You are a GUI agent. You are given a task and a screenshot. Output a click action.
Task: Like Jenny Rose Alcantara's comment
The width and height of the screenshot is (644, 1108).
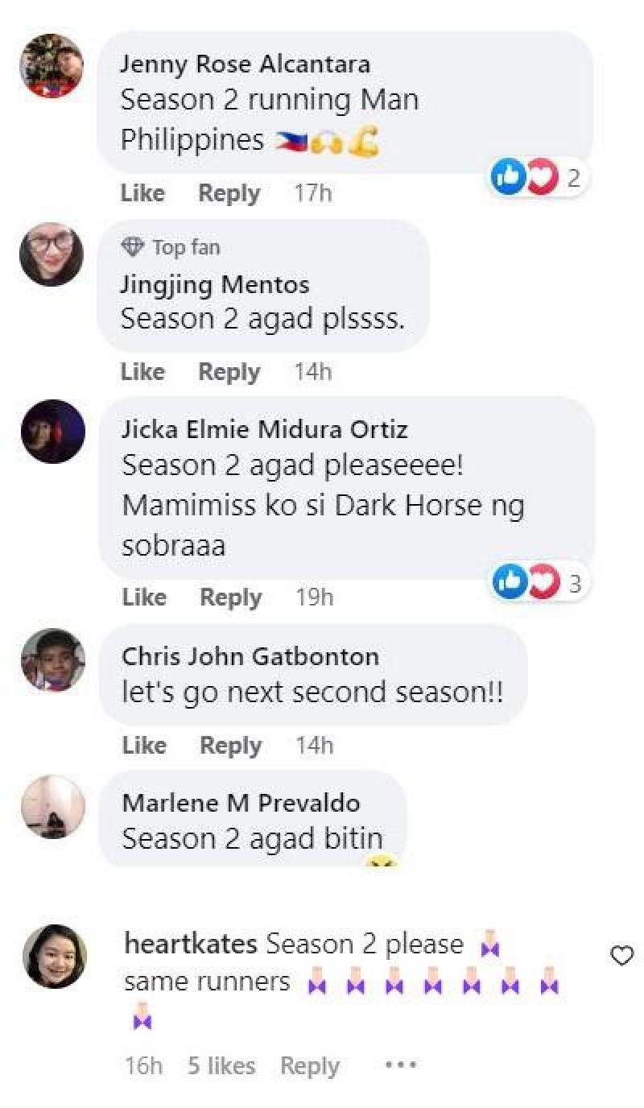142,193
